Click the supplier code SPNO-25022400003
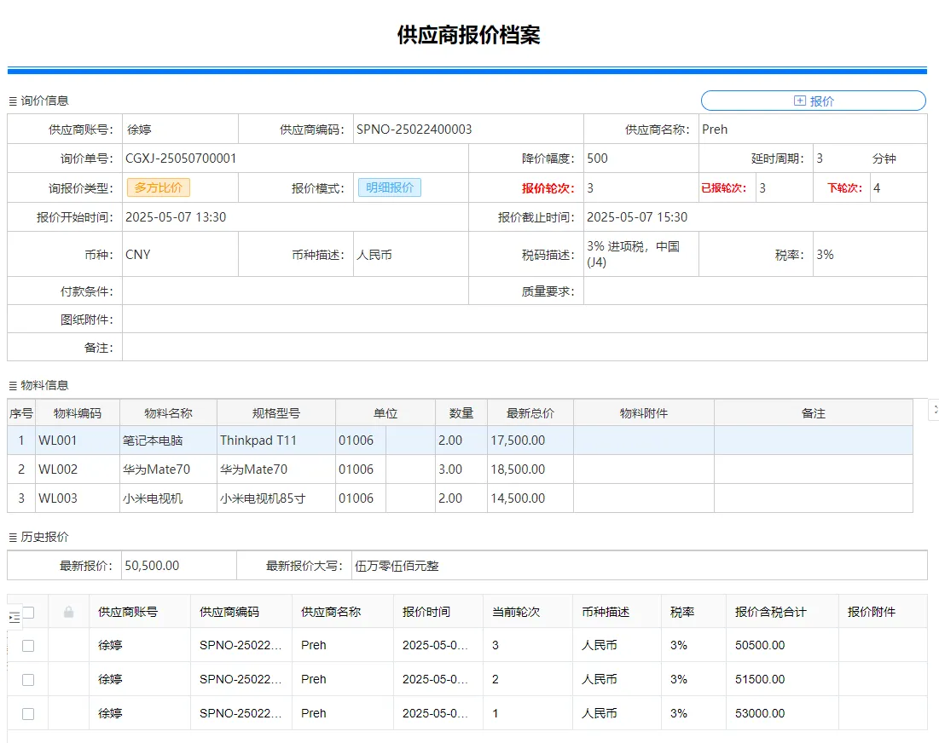The height and width of the screenshot is (743, 939). 414,130
